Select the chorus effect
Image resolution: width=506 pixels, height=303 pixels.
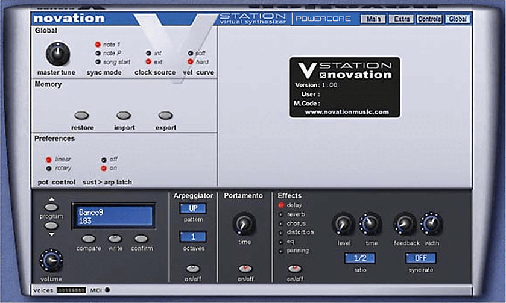click(x=281, y=223)
